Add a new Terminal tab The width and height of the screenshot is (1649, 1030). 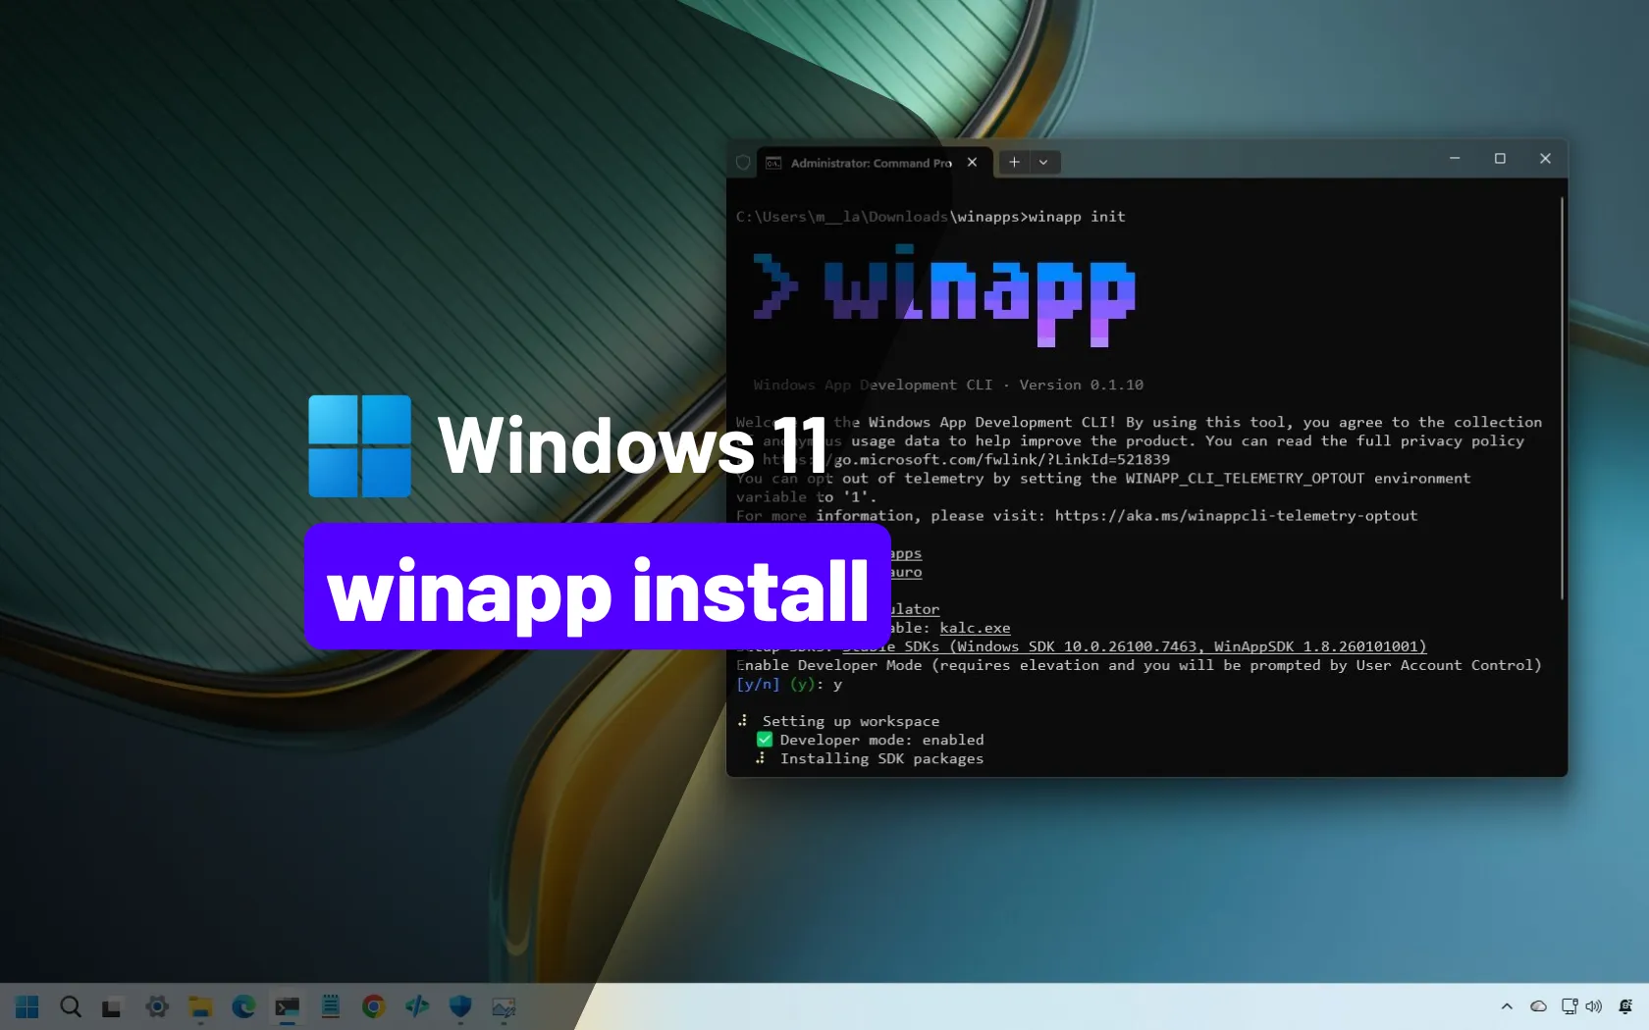pos(1014,163)
